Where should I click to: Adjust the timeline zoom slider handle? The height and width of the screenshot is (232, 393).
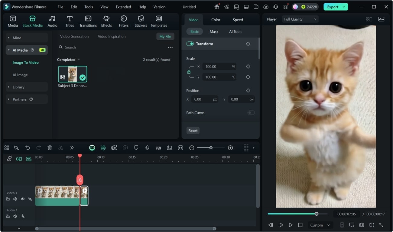pyautogui.click(x=211, y=148)
